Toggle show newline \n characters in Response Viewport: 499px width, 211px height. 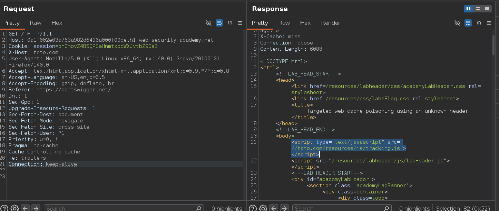tap(479, 23)
